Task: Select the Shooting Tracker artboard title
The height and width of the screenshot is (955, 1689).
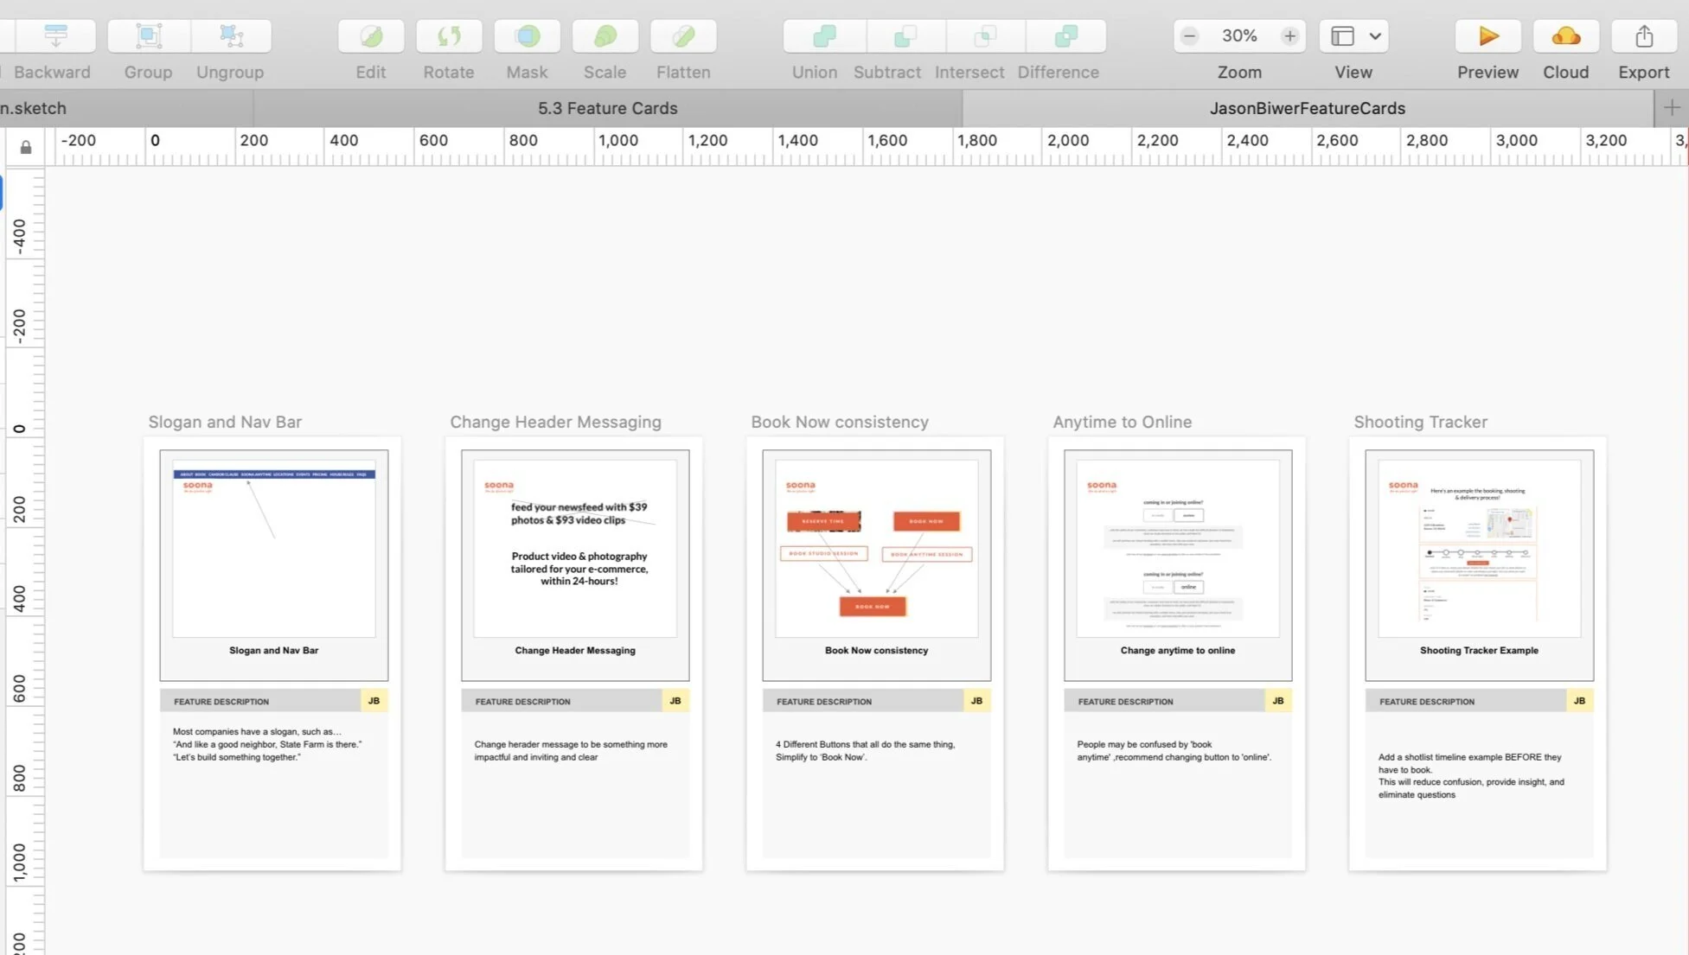Action: coord(1420,422)
